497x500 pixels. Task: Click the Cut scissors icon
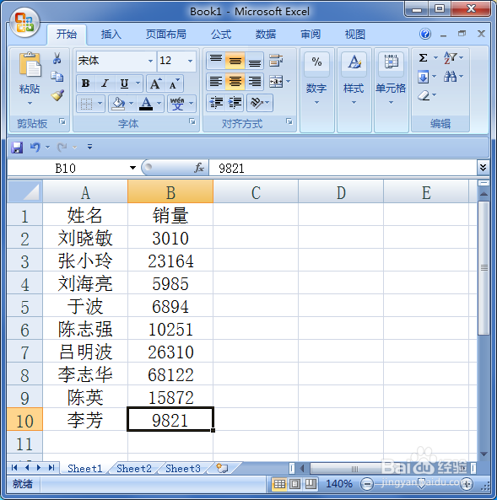click(x=57, y=58)
